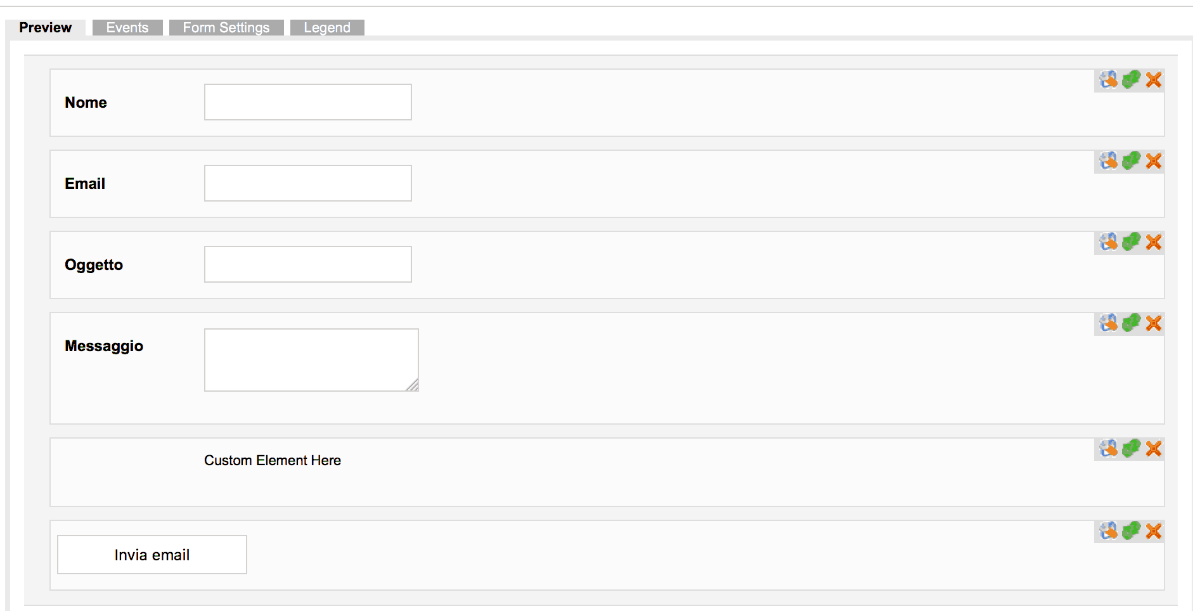The height and width of the screenshot is (611, 1193).
Task: Click the drag-hand icon on the Nome row
Action: 1109,80
